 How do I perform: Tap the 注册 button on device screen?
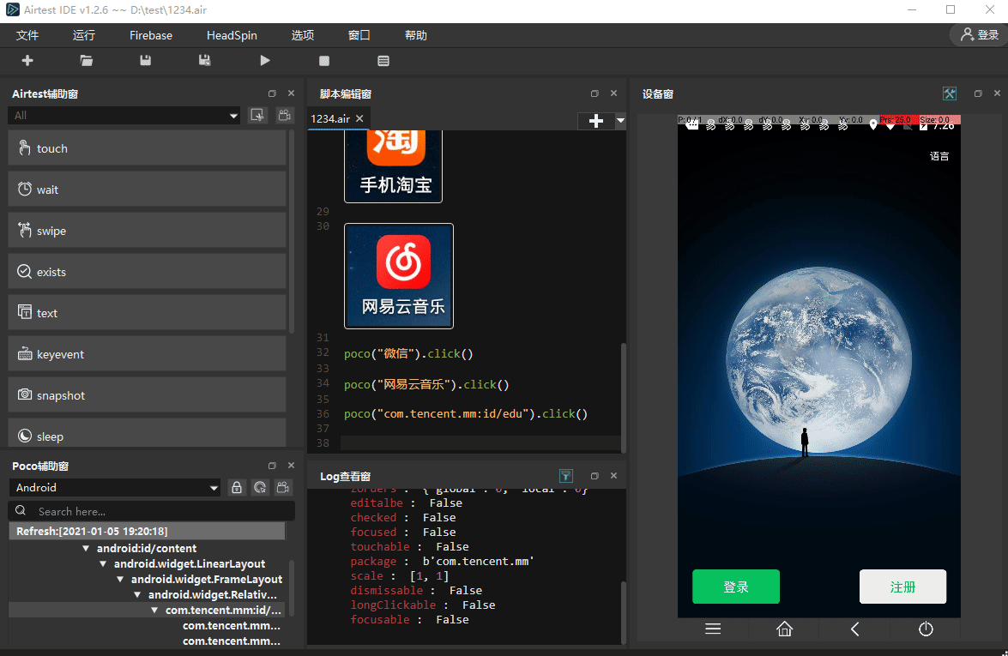click(x=902, y=587)
